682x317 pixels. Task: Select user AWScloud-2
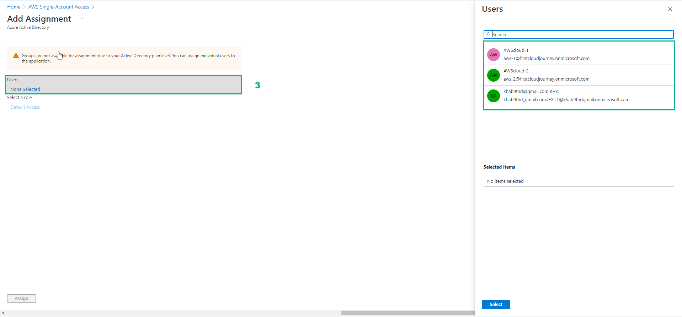click(x=579, y=75)
